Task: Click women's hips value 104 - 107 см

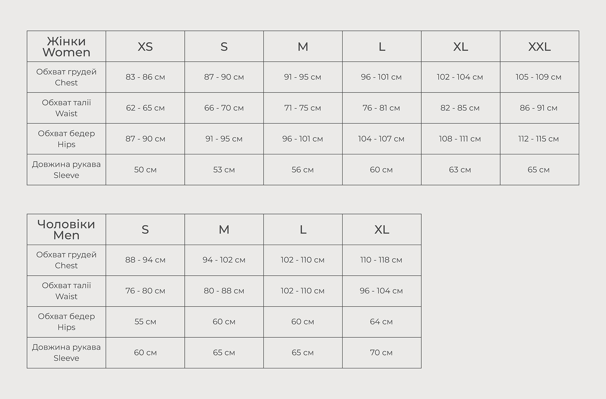Action: (x=381, y=139)
